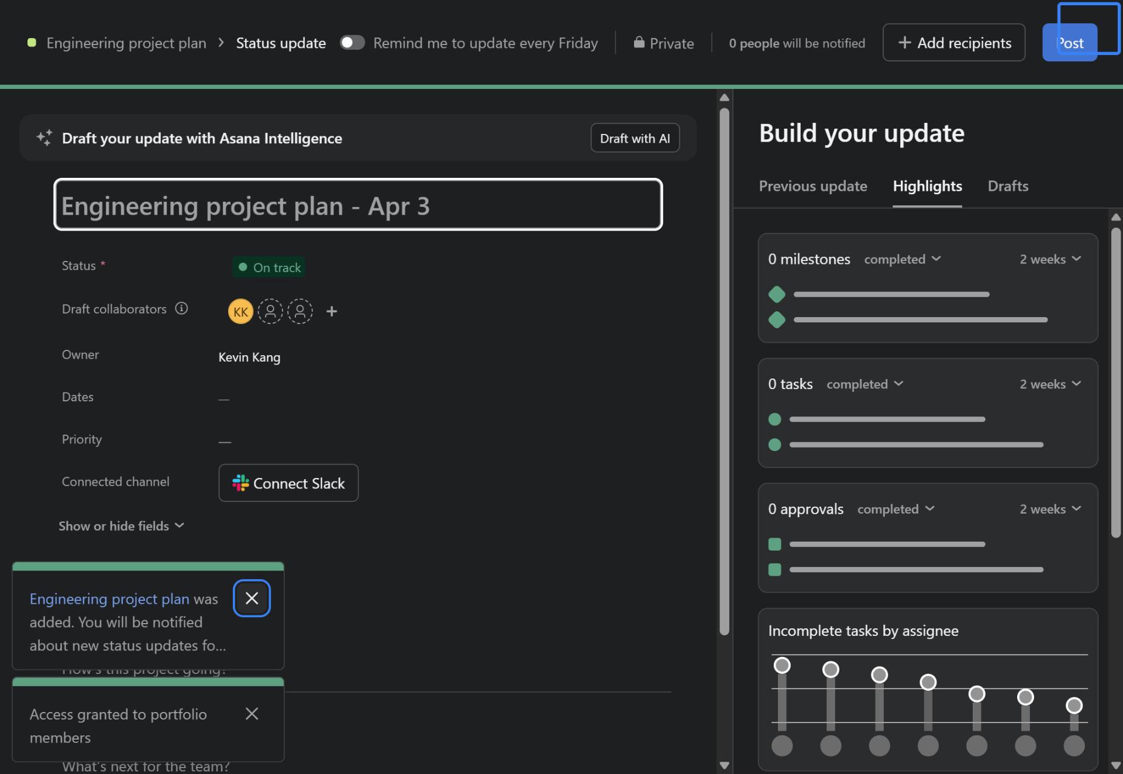
Task: Click the Highlights panel scrollbar thumb
Action: point(1115,383)
